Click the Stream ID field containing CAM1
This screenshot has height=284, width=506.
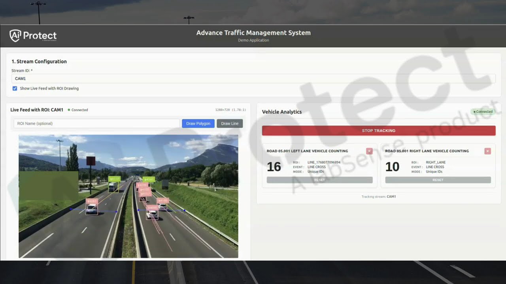coord(253,78)
